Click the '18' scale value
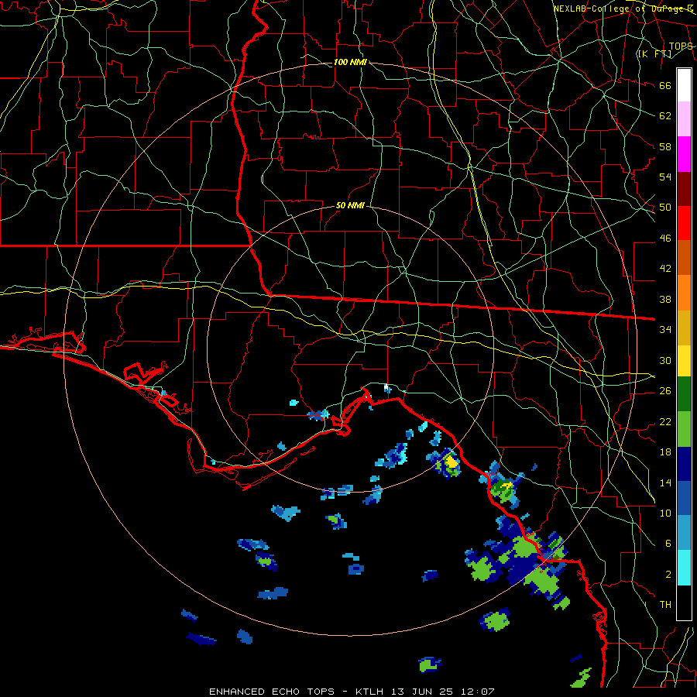 [665, 452]
